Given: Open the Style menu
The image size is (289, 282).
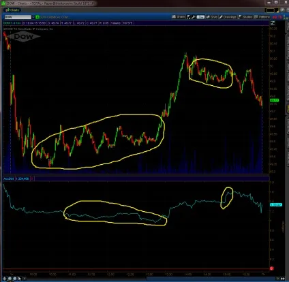Looking at the screenshot, I should tap(212, 17).
